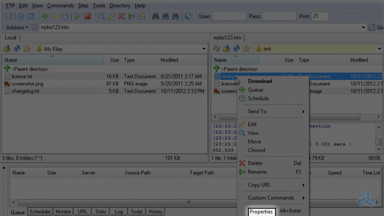The width and height of the screenshot is (384, 216).
Task: Select the mybiz123.info remote tab
Action: point(227,38)
